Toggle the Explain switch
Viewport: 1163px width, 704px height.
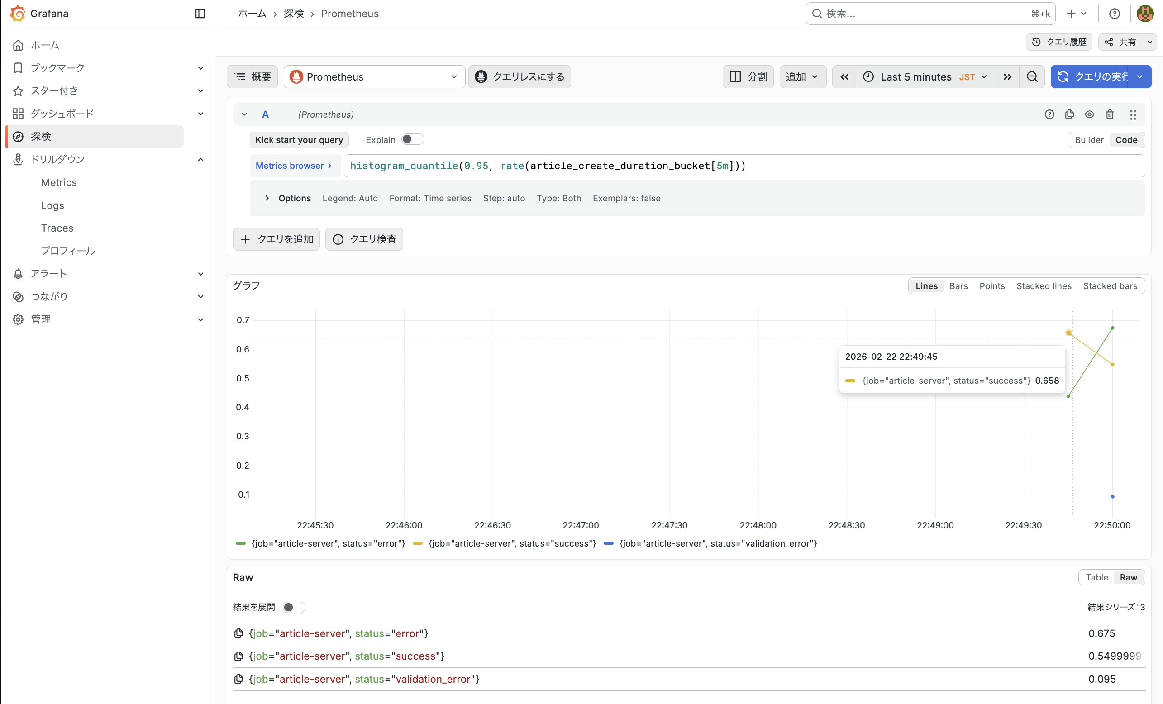coord(412,139)
